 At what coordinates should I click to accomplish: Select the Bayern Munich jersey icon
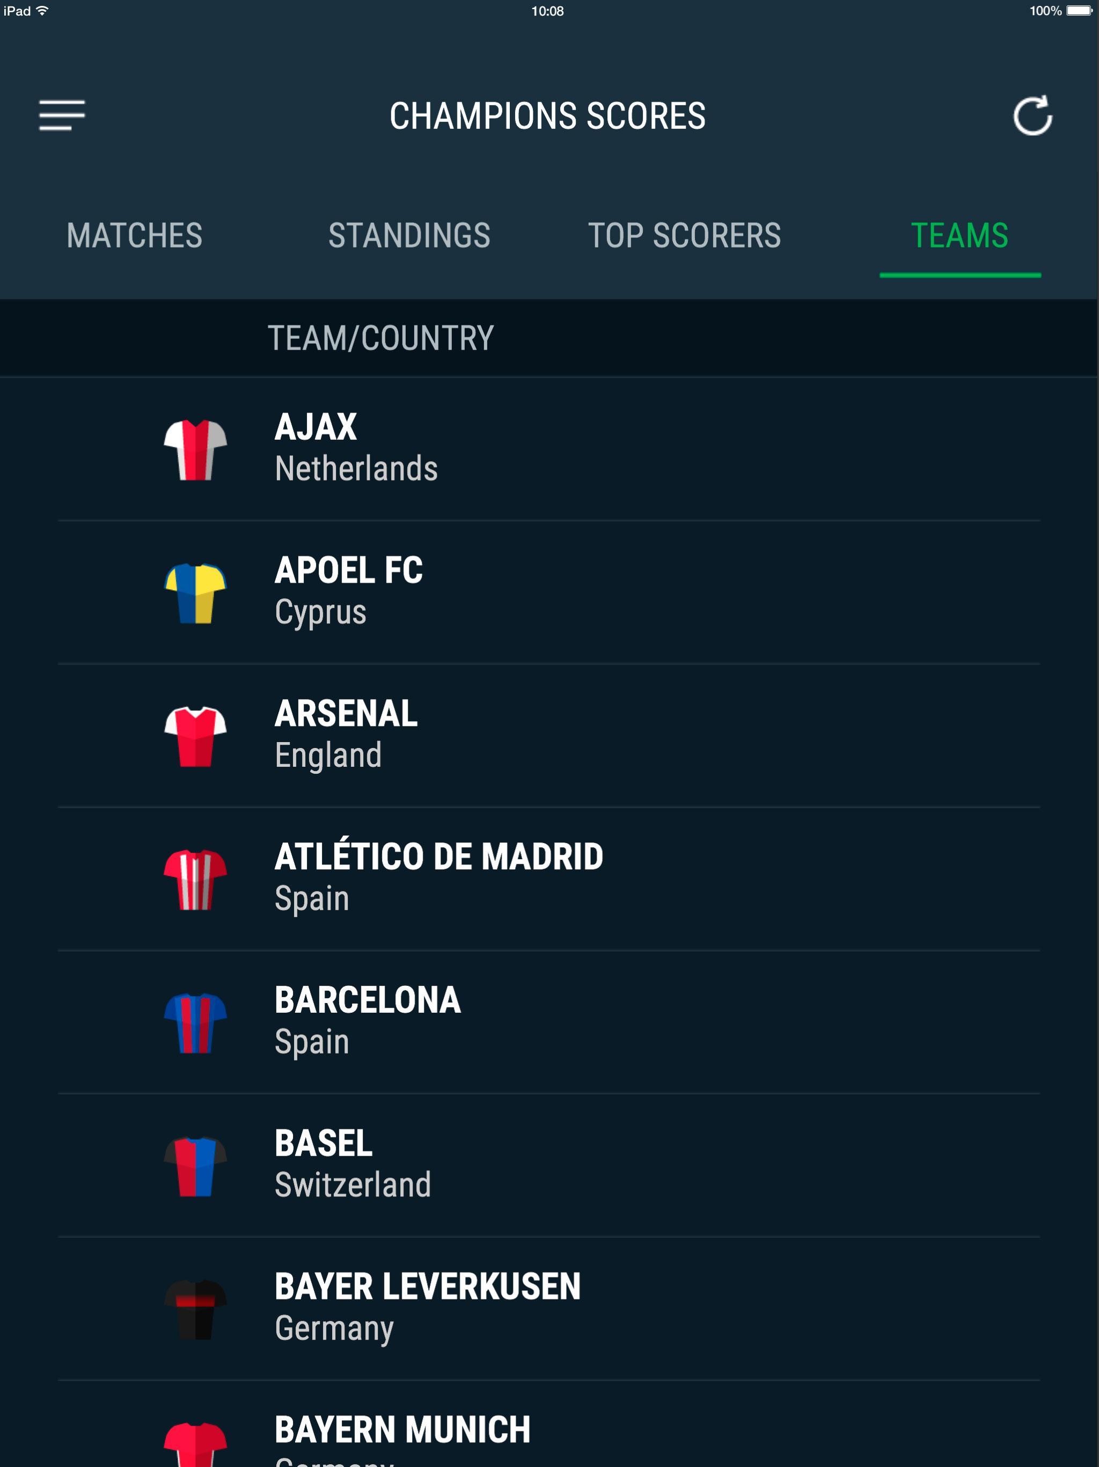(195, 1444)
